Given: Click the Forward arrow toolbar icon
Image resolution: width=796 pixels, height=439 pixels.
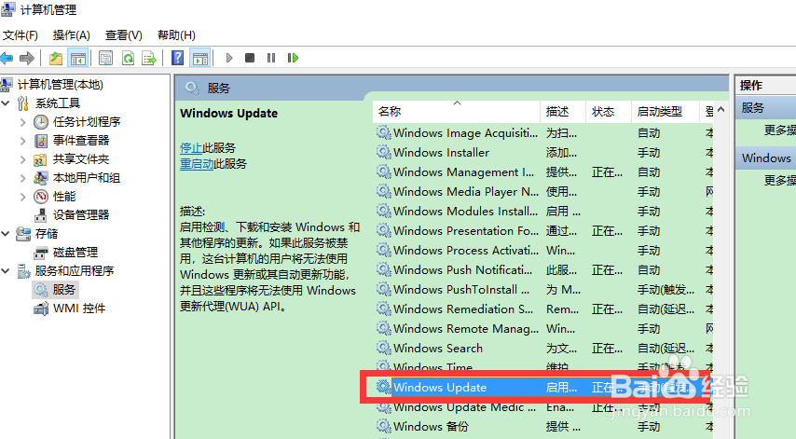Looking at the screenshot, I should (27, 58).
